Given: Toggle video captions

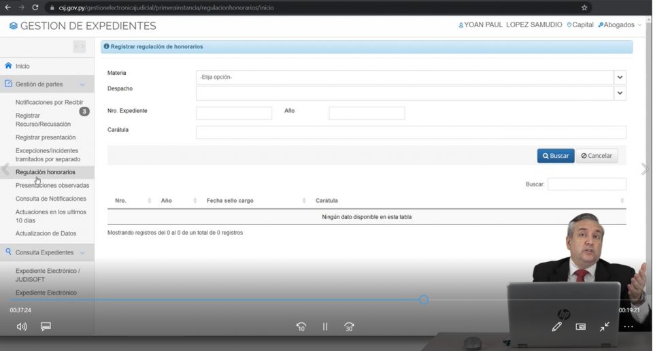Looking at the screenshot, I should tap(46, 327).
